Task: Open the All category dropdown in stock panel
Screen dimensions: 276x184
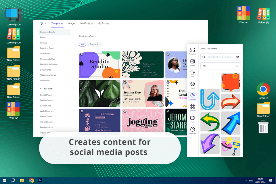Action: (221, 66)
